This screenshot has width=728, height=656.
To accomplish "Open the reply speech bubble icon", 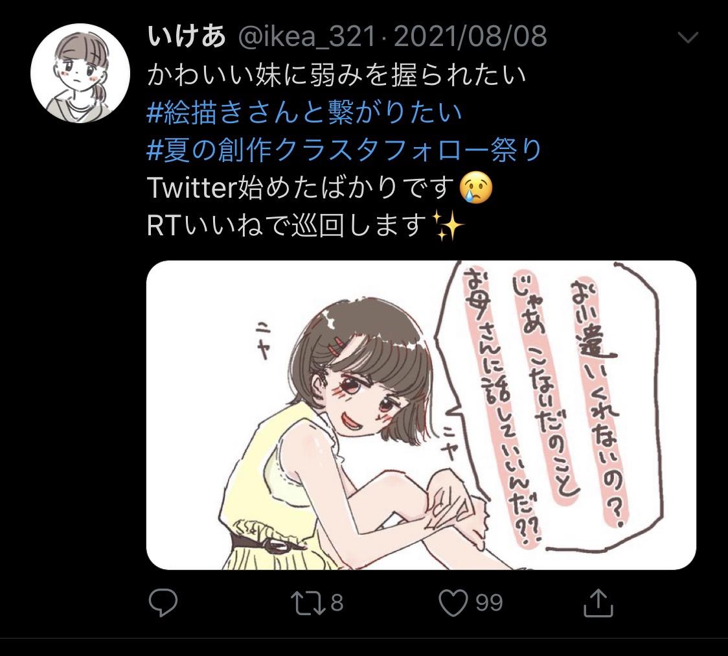I will point(163,603).
